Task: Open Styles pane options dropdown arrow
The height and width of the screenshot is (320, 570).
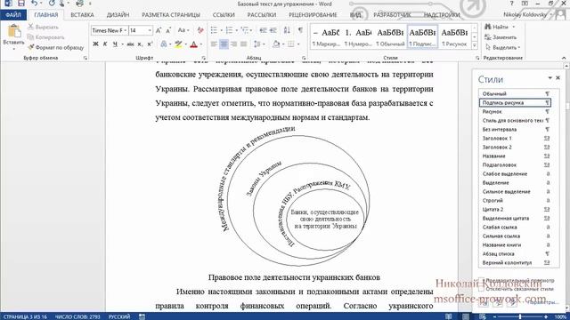Action: [x=550, y=77]
